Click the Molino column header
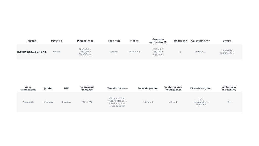The height and width of the screenshot is (146, 259). point(134,41)
